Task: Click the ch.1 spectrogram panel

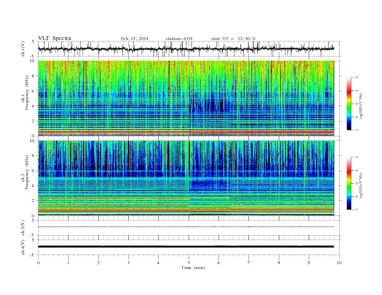Action: [x=190, y=98]
